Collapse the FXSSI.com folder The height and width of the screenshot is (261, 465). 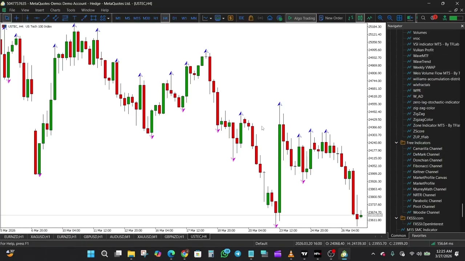coord(396,218)
